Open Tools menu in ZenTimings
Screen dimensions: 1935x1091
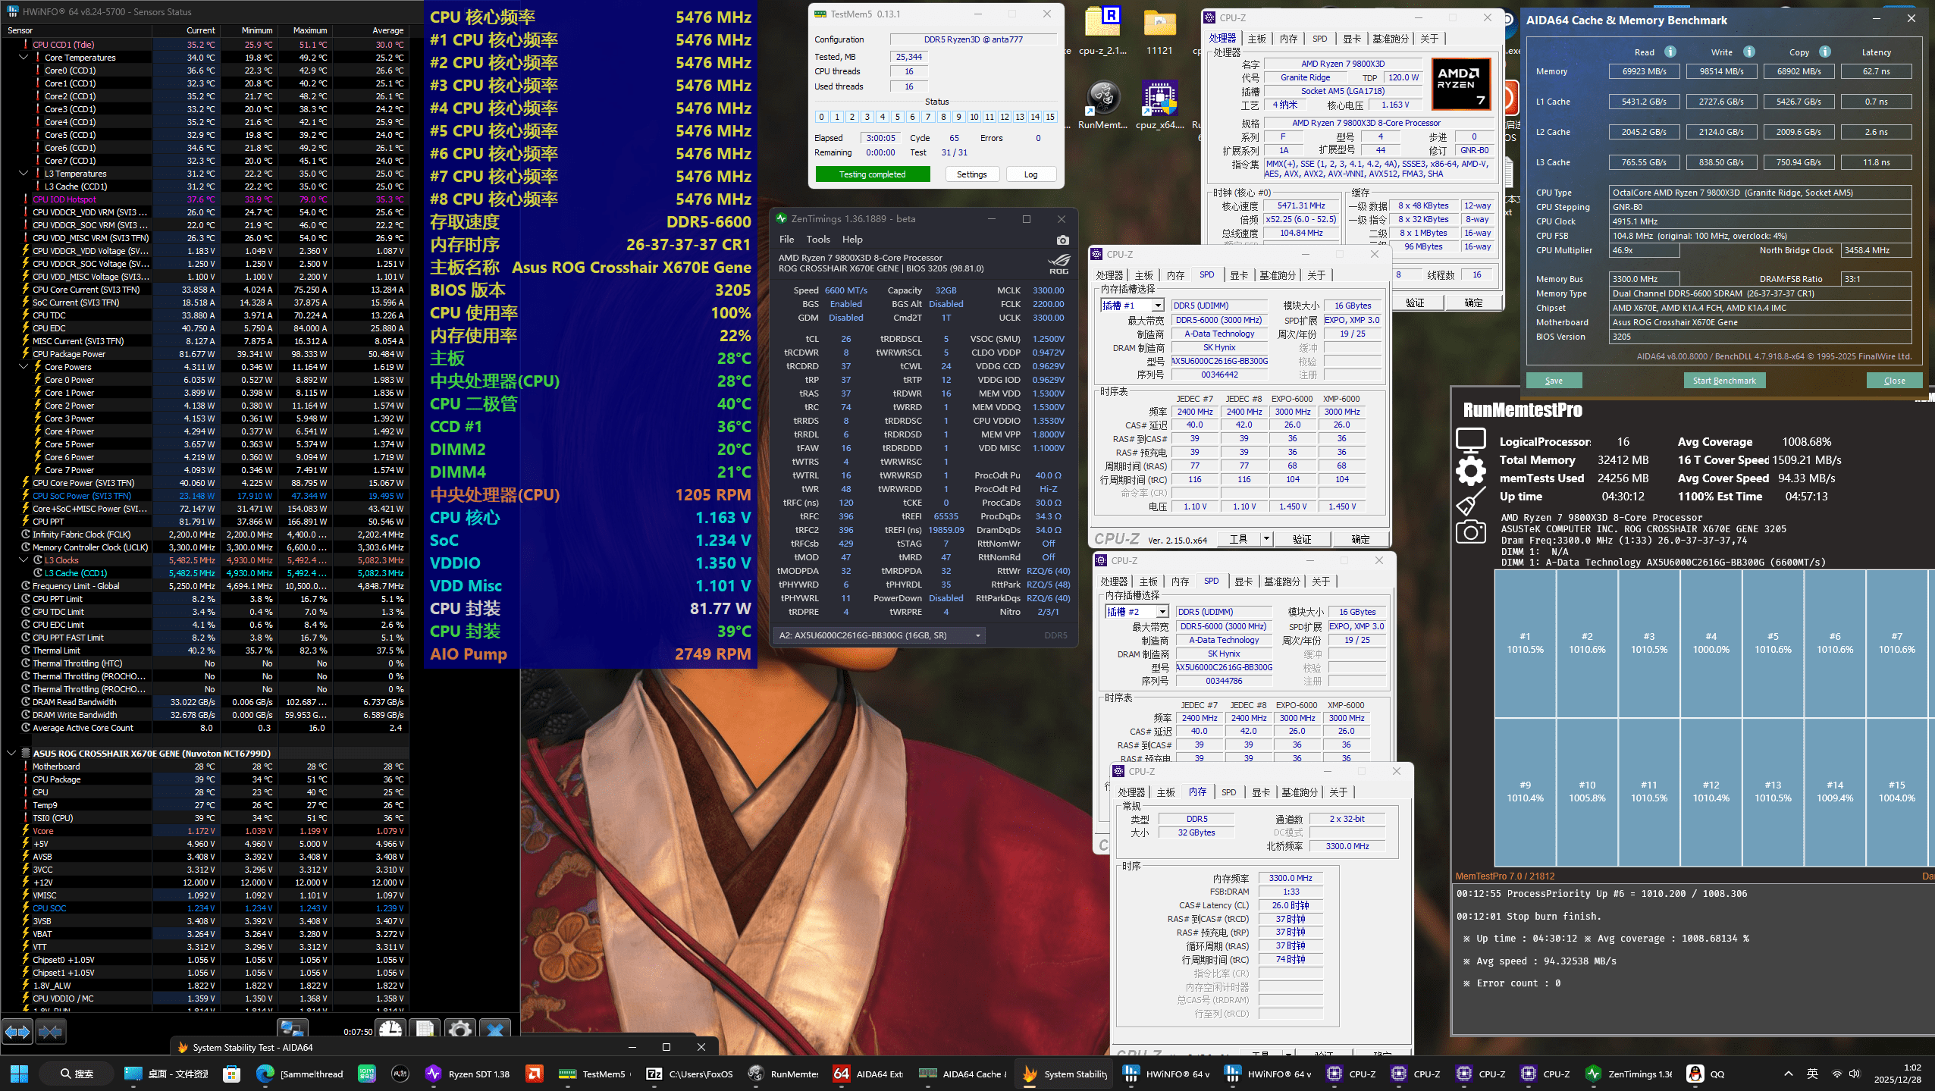point(817,240)
